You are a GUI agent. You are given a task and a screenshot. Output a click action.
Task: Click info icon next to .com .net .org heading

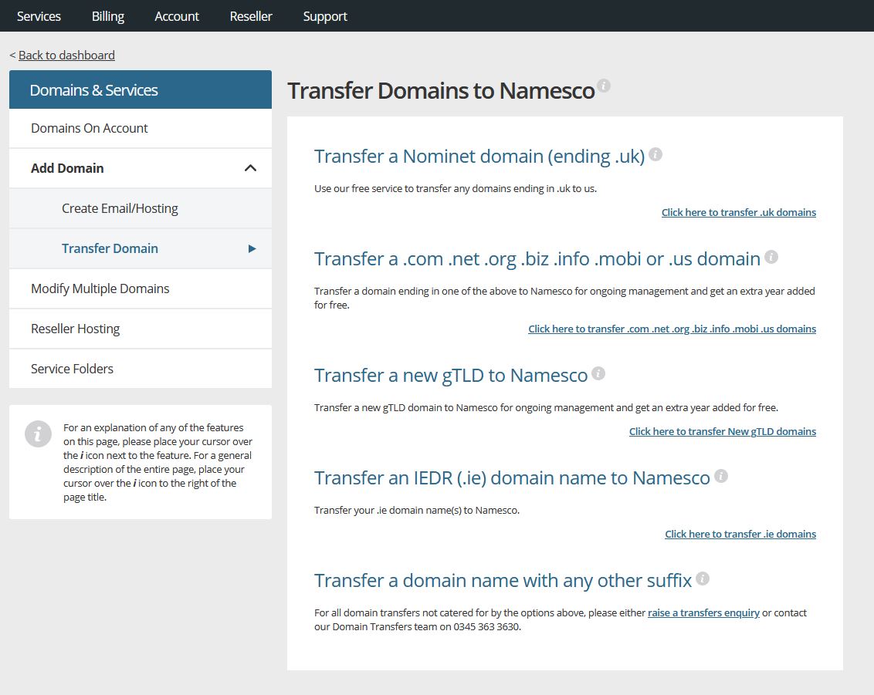tap(771, 257)
